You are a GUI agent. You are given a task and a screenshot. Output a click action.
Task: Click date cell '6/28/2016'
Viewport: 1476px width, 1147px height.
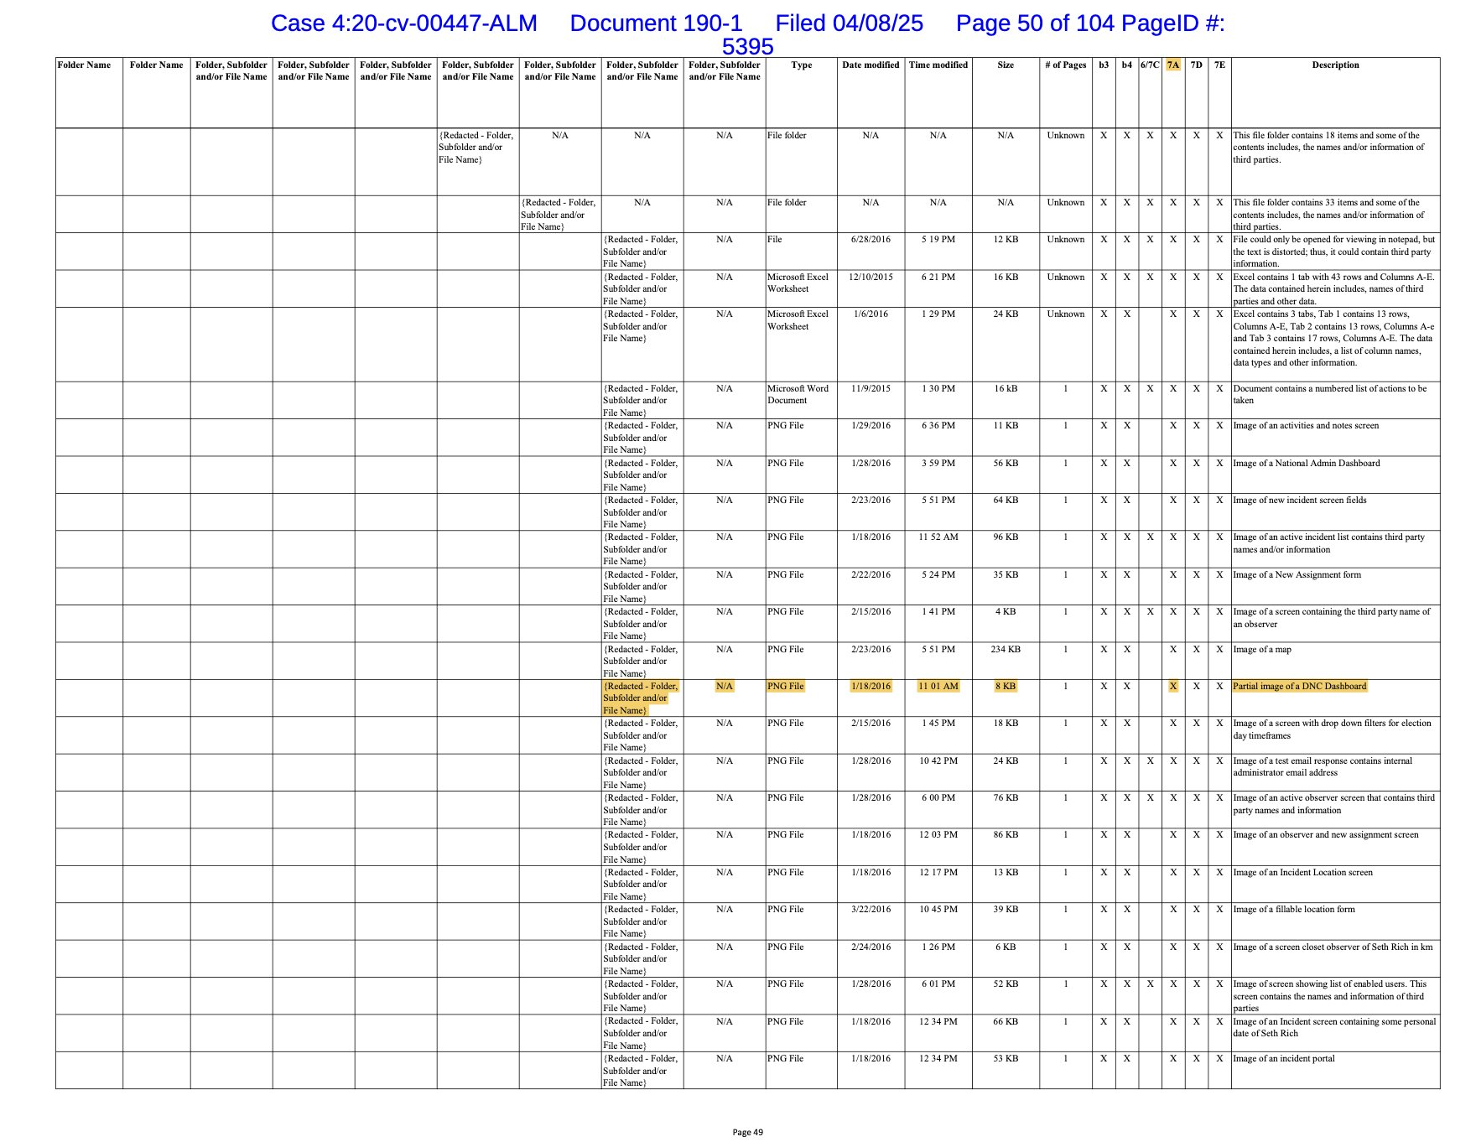click(871, 240)
